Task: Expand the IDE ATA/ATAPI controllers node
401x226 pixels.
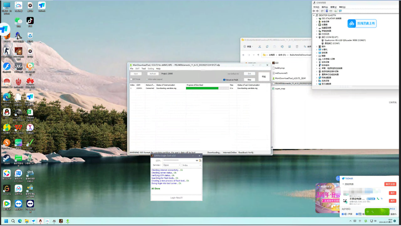Action: (x=316, y=18)
